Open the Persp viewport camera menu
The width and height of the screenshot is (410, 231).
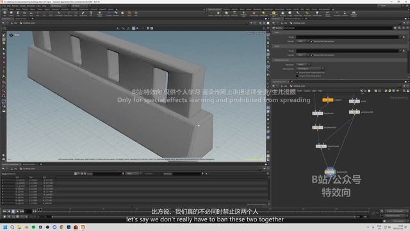point(250,33)
